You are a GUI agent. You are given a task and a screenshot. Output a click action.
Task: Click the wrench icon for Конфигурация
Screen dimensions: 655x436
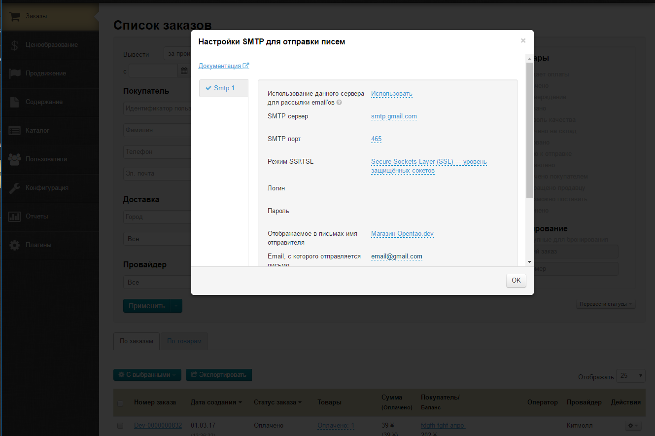coord(15,188)
